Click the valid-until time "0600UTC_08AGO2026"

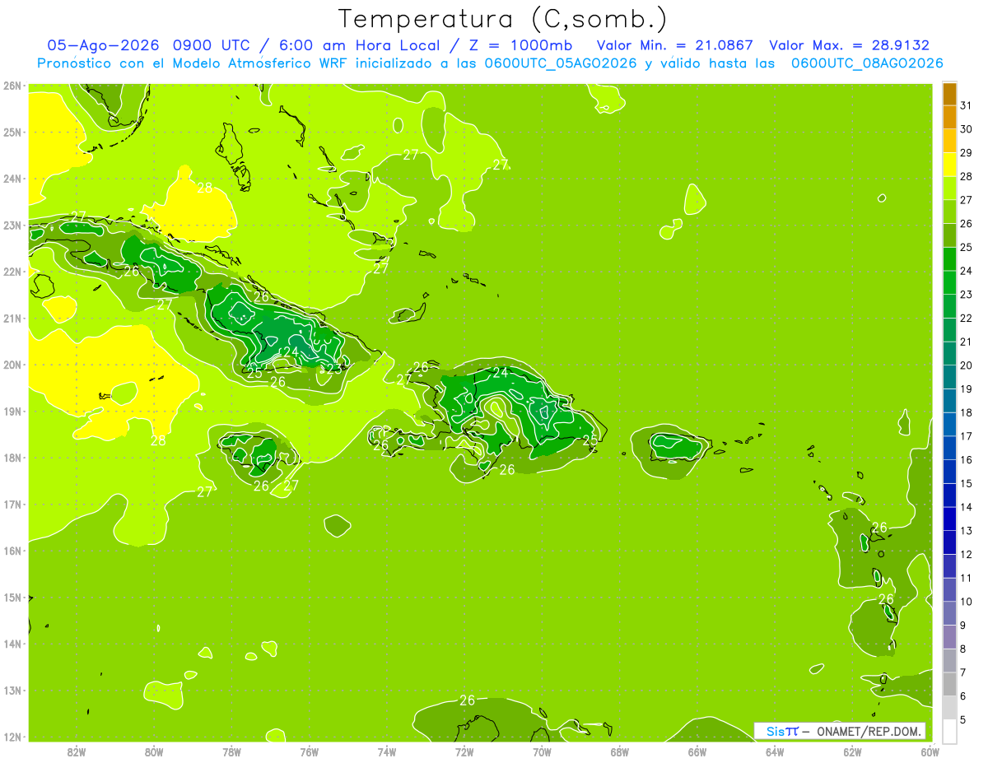coord(866,63)
